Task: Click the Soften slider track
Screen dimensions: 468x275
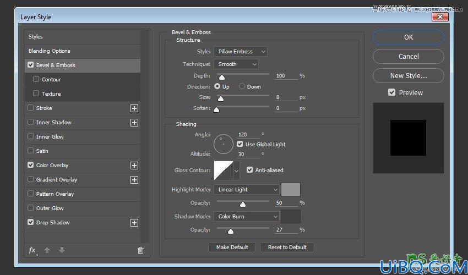Action: [243, 107]
